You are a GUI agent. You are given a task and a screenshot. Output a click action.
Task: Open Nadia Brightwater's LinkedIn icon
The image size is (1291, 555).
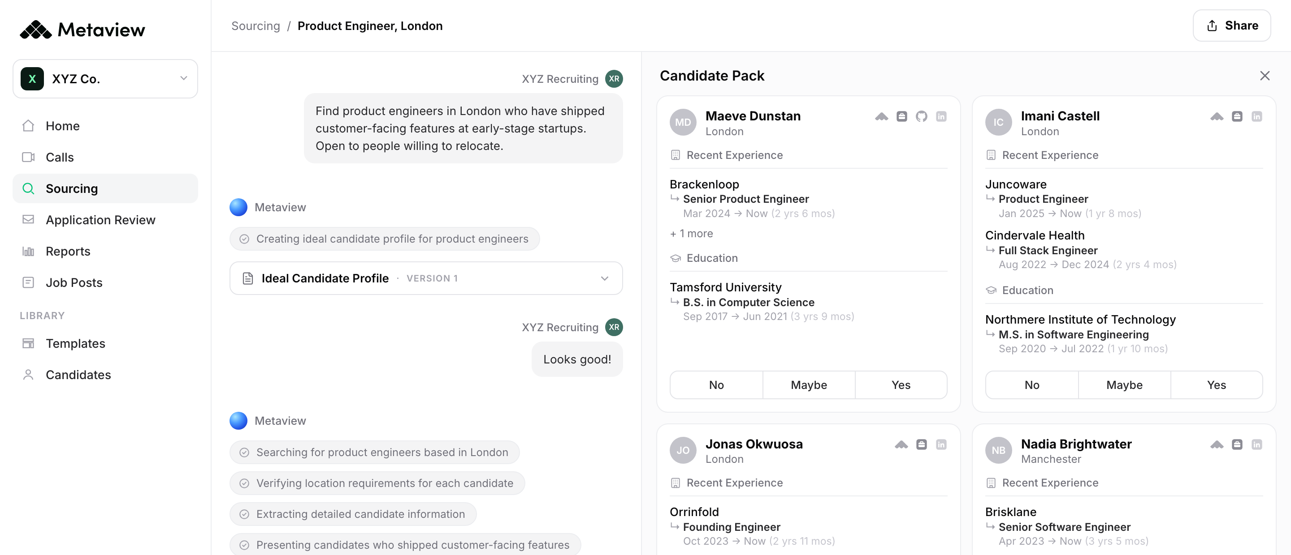pos(1256,444)
